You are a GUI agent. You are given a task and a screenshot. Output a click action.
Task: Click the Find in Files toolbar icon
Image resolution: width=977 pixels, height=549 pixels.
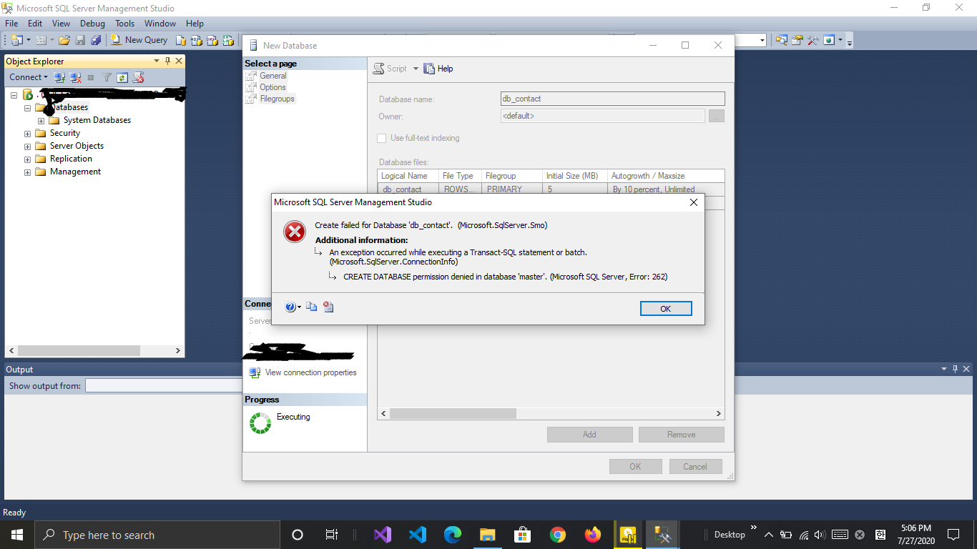click(782, 40)
